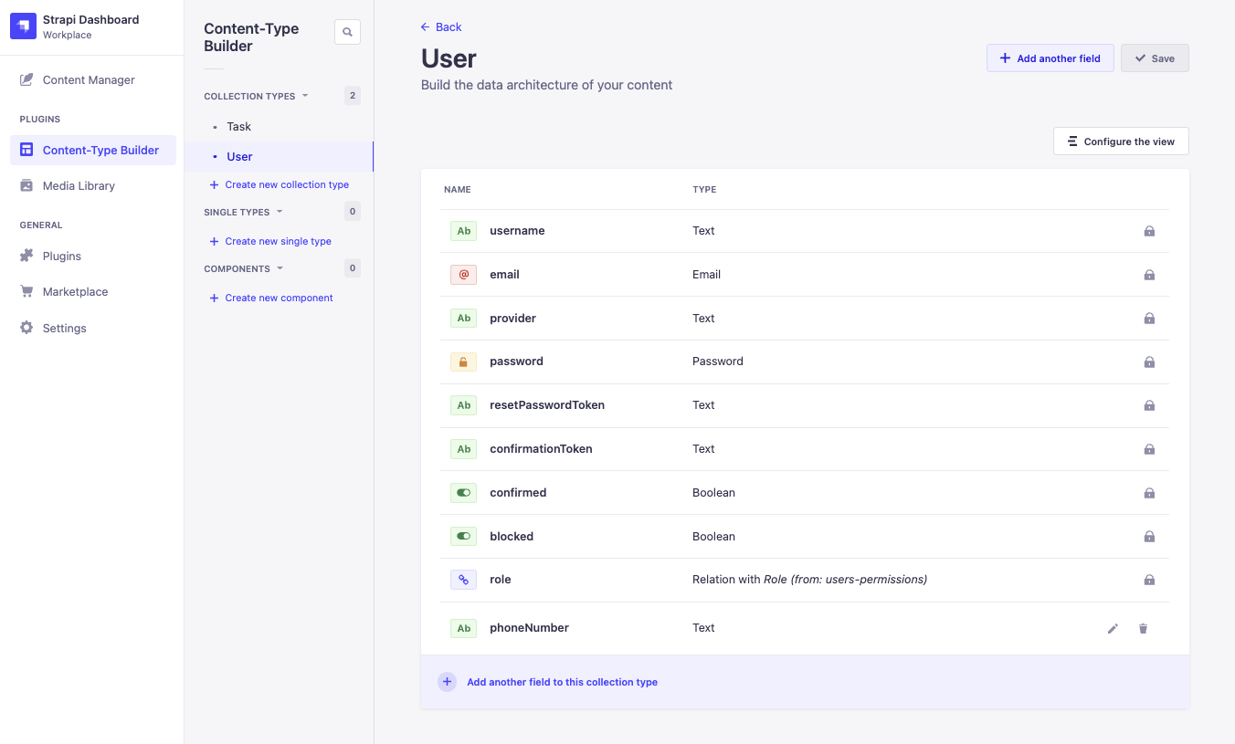Click the Ab text icon for provider
This screenshot has height=744, width=1235.
464,318
